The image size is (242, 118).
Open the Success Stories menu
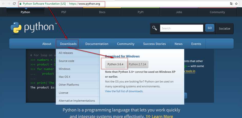pos(154,44)
